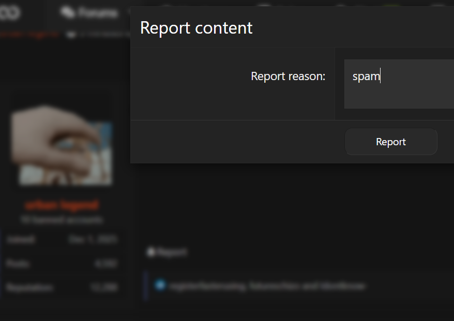Focus the Report reason text field
The width and height of the screenshot is (454, 321).
point(399,84)
